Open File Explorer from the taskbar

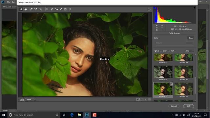pyautogui.click(x=79, y=115)
